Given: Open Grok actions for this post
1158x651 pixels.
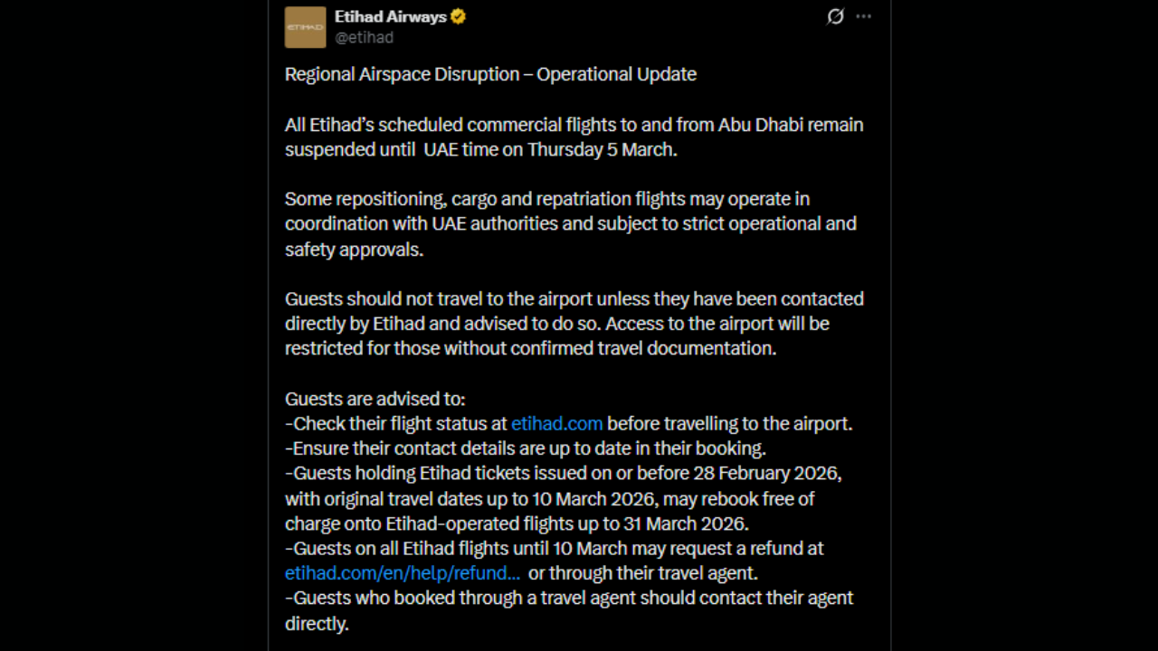Looking at the screenshot, I should [834, 16].
